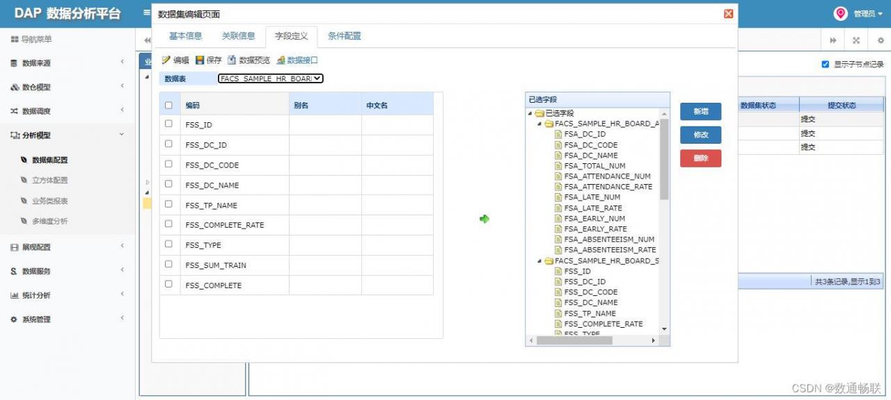Click the 修改 button
891x400 pixels.
coord(700,135)
